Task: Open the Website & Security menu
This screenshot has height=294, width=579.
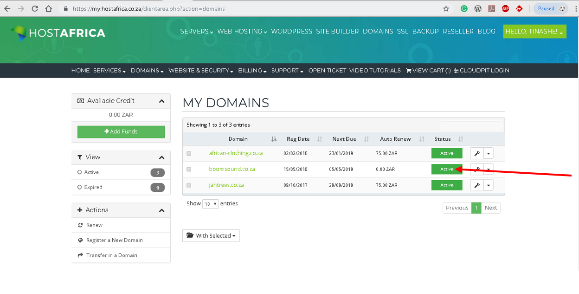Action: click(201, 71)
